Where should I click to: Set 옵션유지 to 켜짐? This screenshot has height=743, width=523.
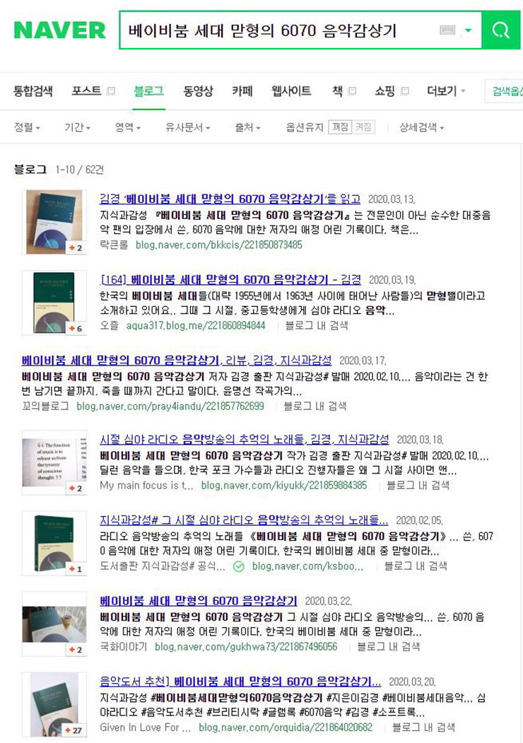coord(363,127)
